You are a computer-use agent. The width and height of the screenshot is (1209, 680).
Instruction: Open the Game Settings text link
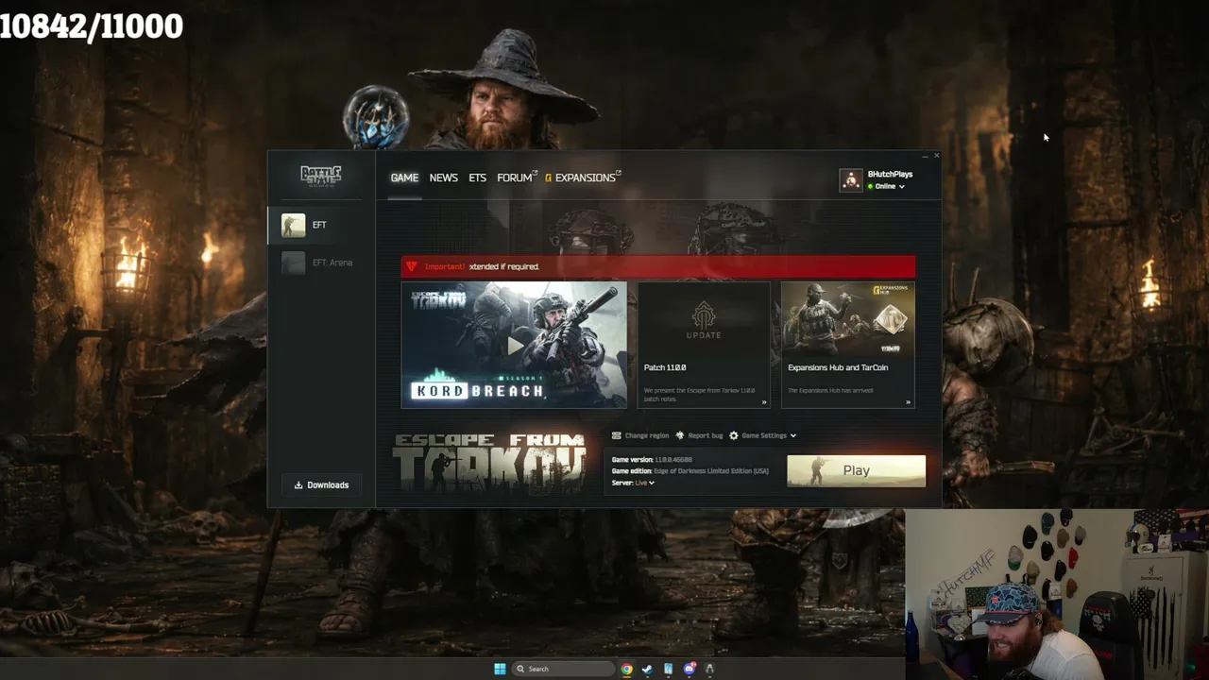[x=764, y=435]
